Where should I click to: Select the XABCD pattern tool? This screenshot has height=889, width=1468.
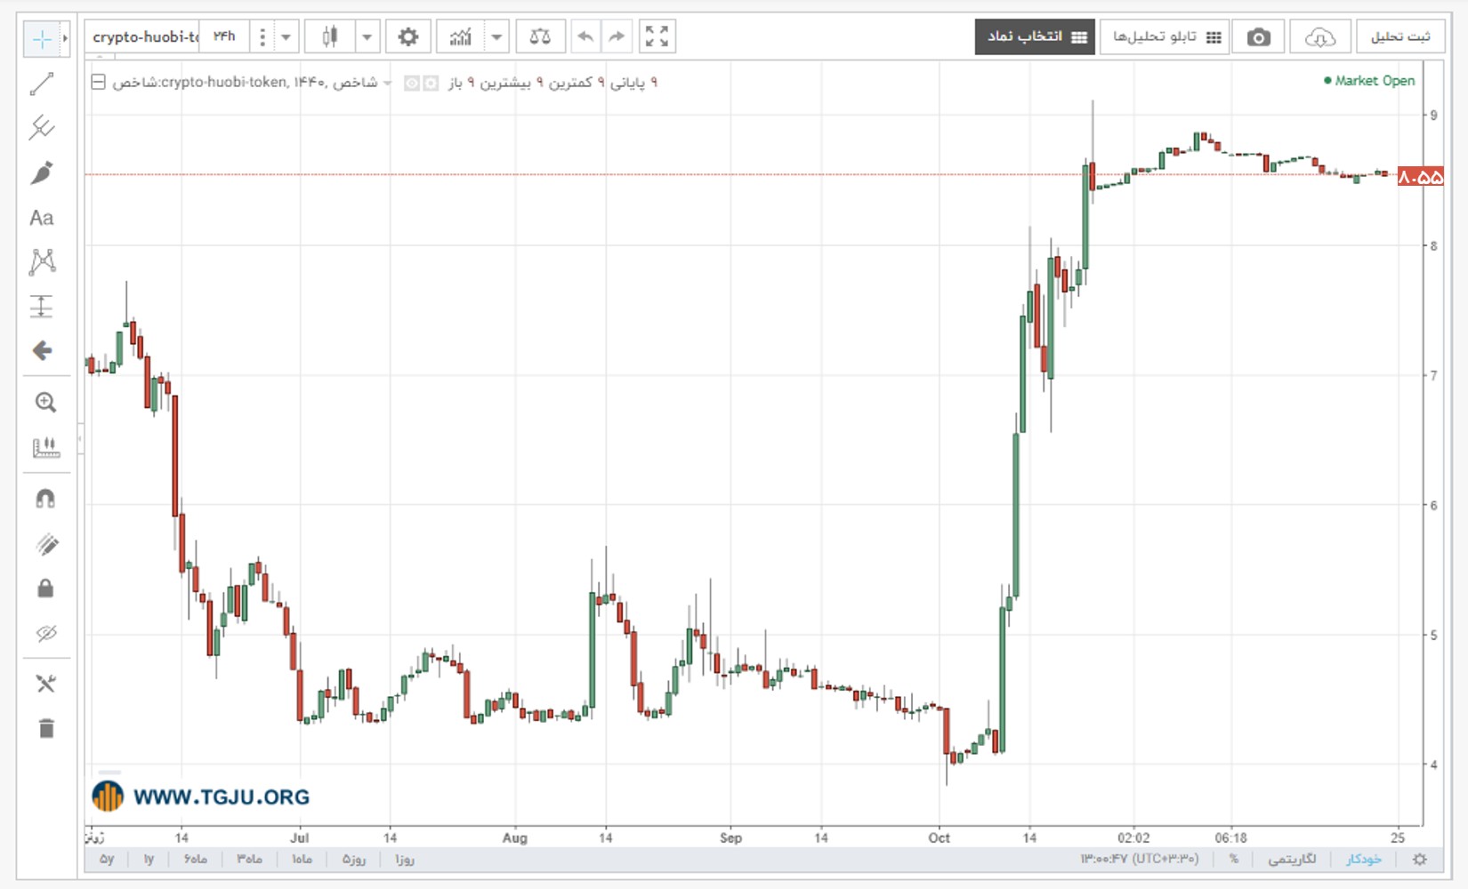pos(42,261)
